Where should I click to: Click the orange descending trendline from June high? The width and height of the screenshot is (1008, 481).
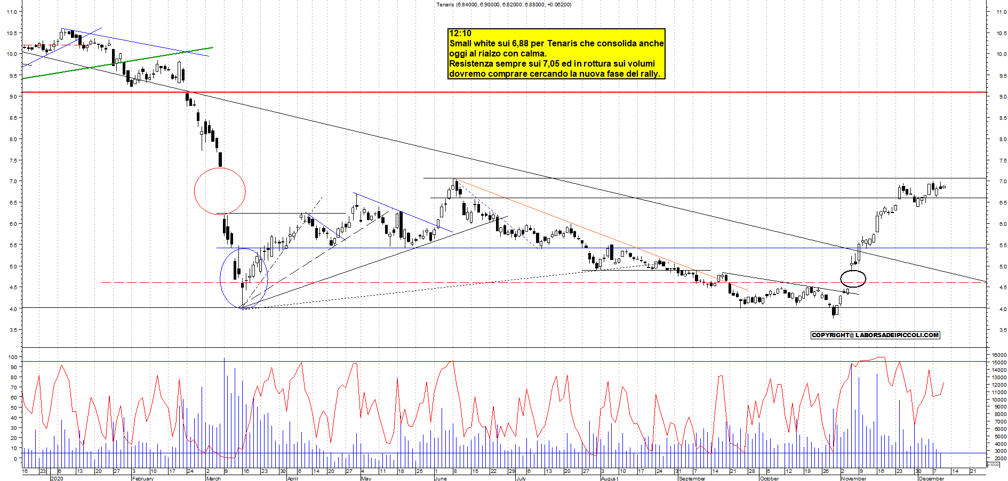pyautogui.click(x=601, y=234)
